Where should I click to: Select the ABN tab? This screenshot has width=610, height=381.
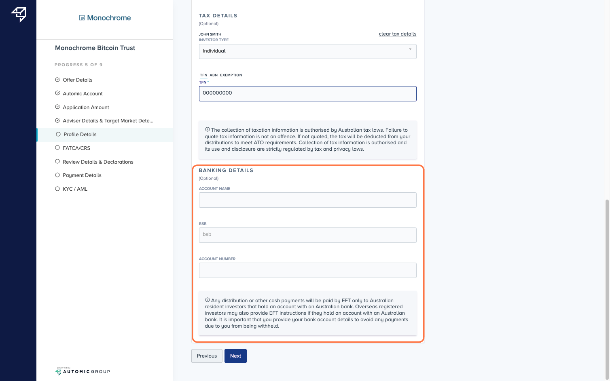[x=214, y=75]
